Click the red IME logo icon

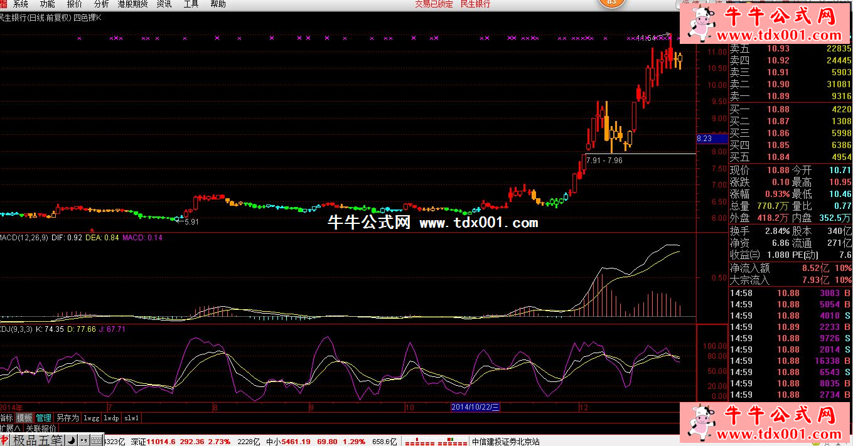coord(4,440)
